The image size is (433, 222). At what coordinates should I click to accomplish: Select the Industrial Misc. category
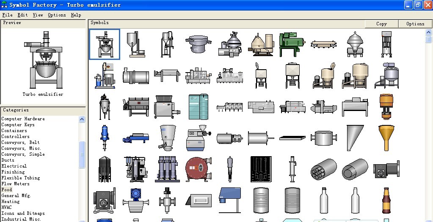[21, 219]
